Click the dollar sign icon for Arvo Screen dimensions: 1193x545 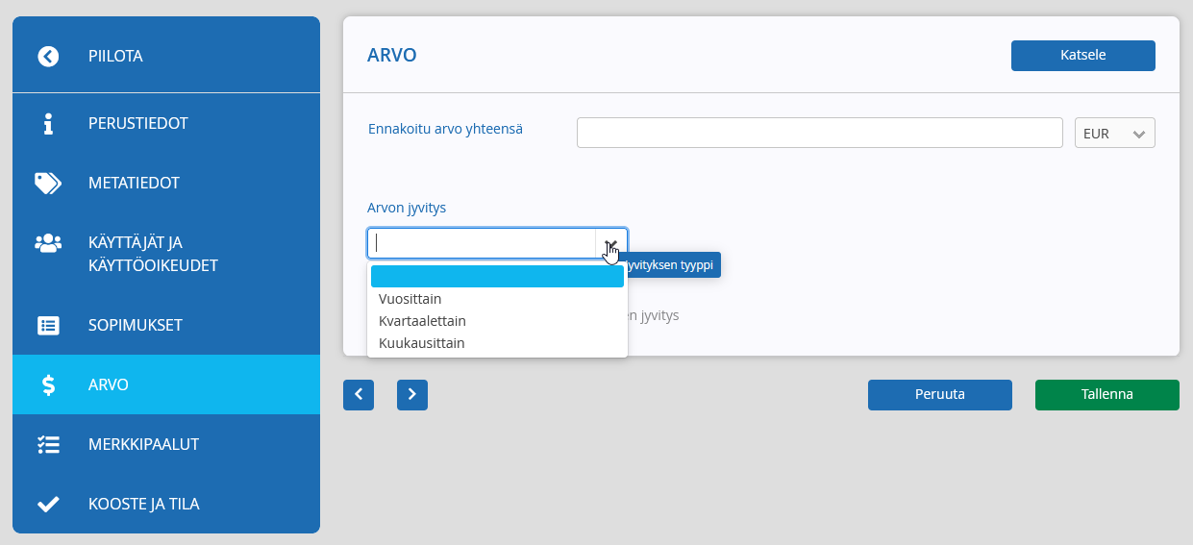48,385
